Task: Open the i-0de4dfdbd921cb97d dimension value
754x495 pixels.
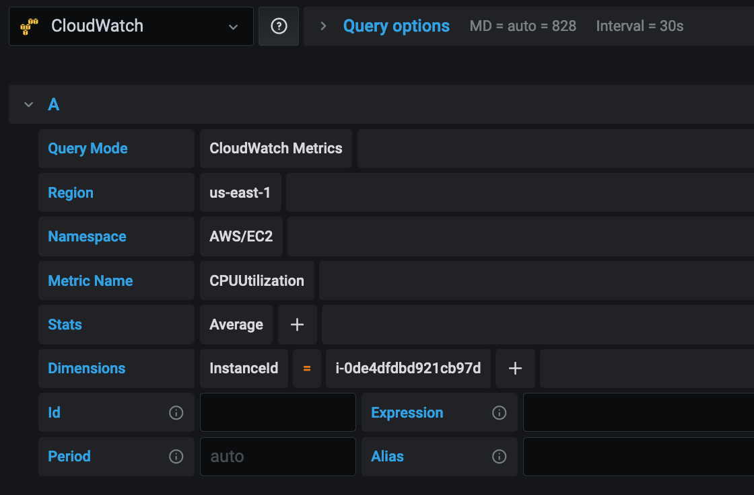Action: click(x=408, y=369)
